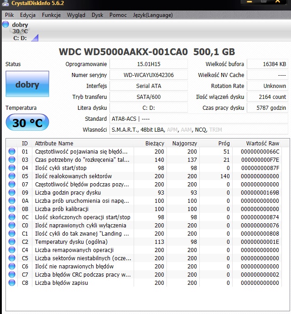Click status orb of attribute 04

[12, 168]
